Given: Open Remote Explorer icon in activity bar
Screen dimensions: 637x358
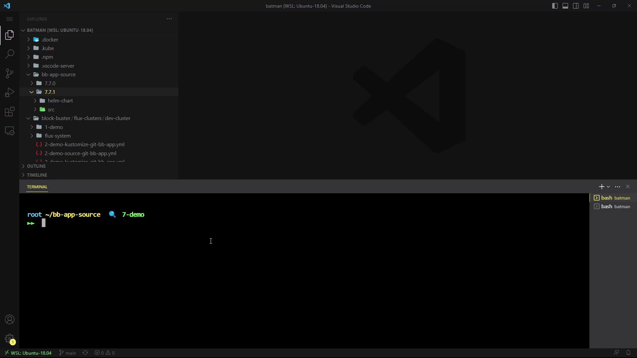Looking at the screenshot, I should (x=10, y=131).
